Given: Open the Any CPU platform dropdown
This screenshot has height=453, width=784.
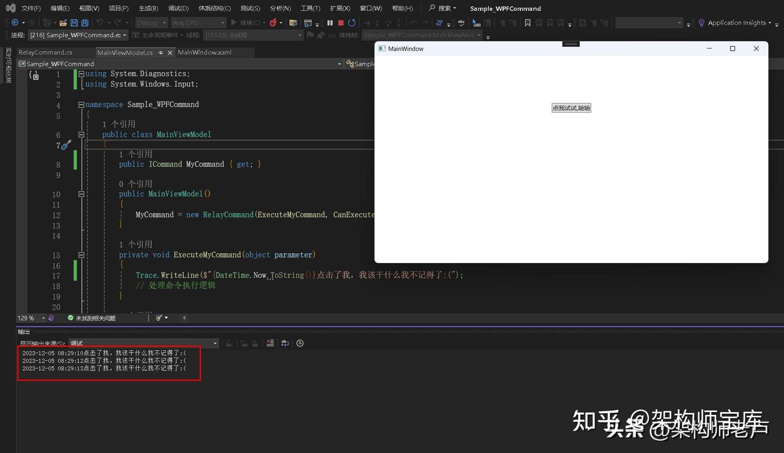Looking at the screenshot, I should pyautogui.click(x=199, y=23).
